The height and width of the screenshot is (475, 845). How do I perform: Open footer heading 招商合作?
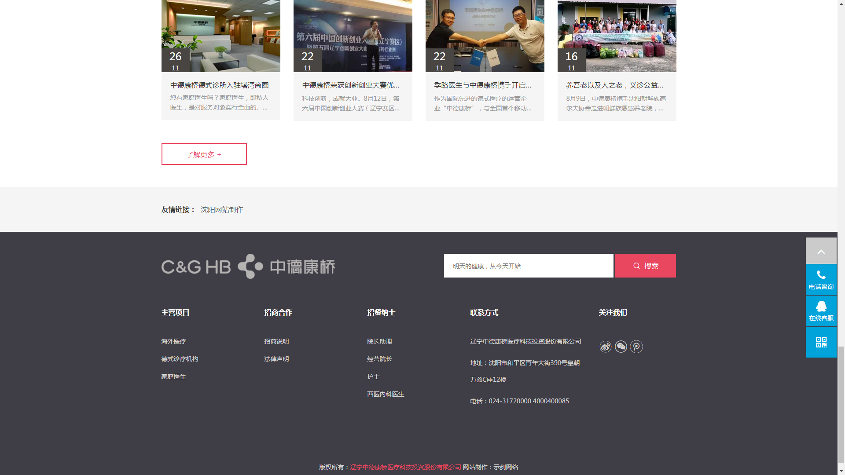(279, 313)
